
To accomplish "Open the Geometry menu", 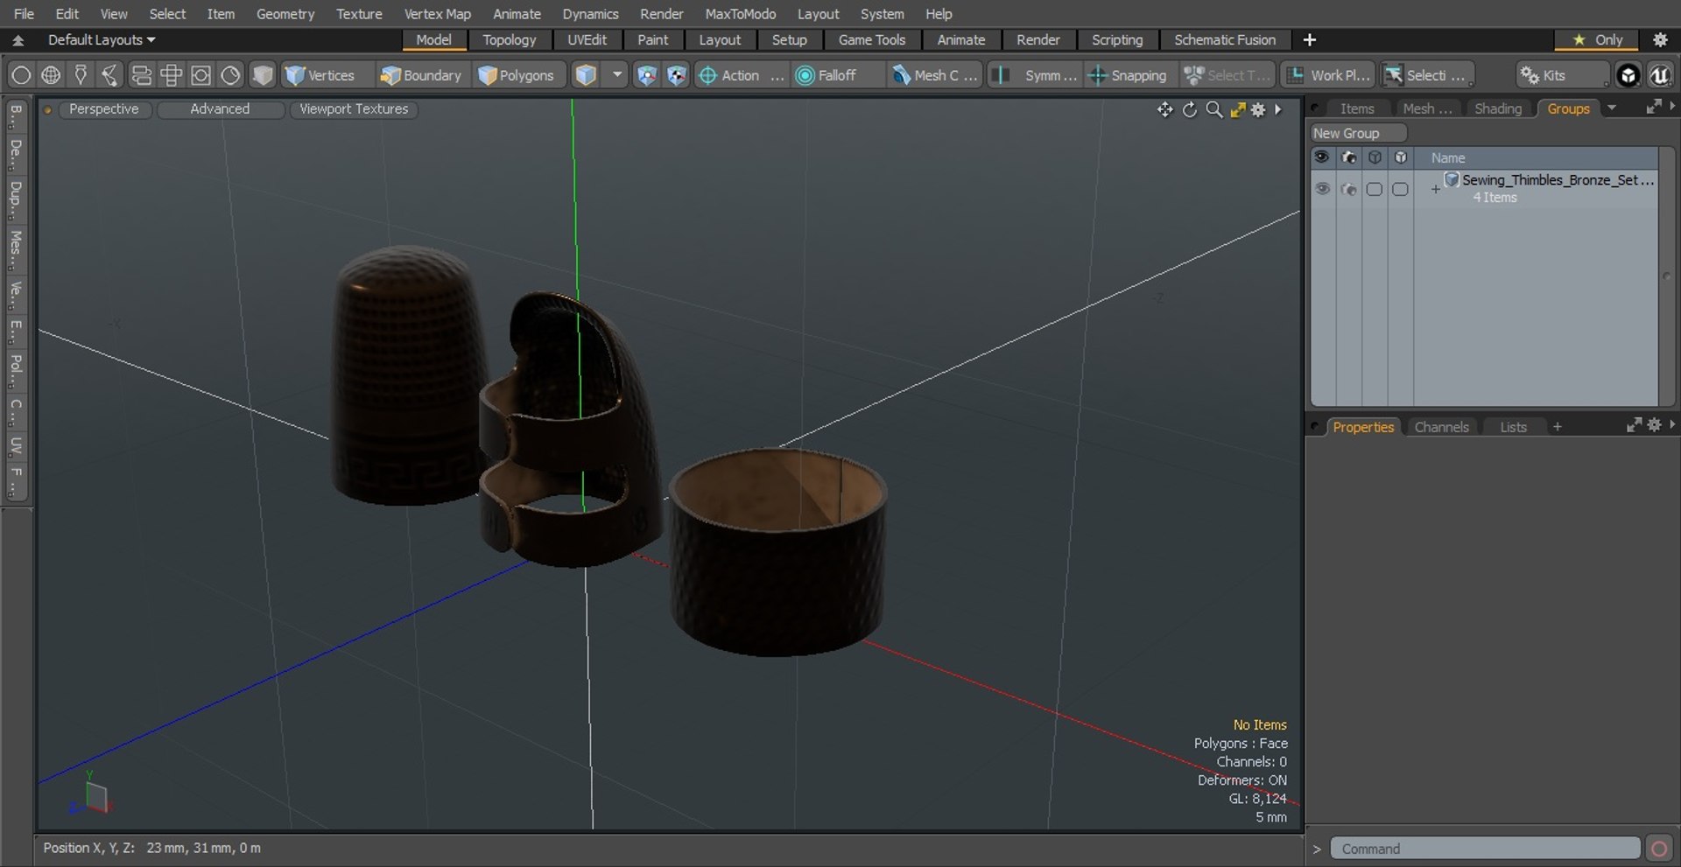I will (285, 14).
